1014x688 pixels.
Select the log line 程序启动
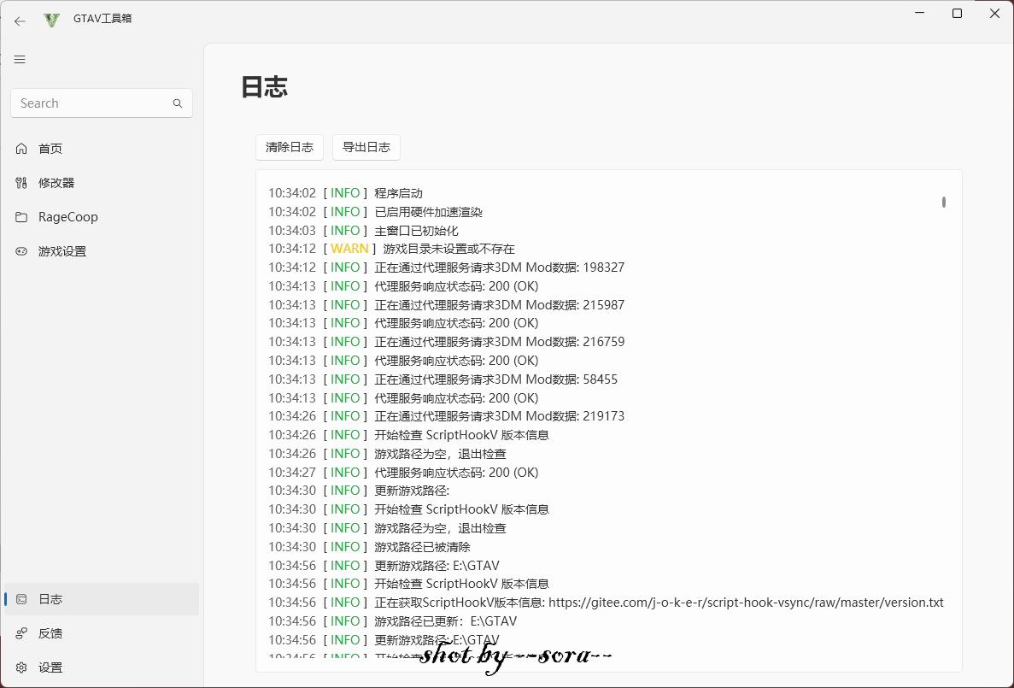pos(345,193)
